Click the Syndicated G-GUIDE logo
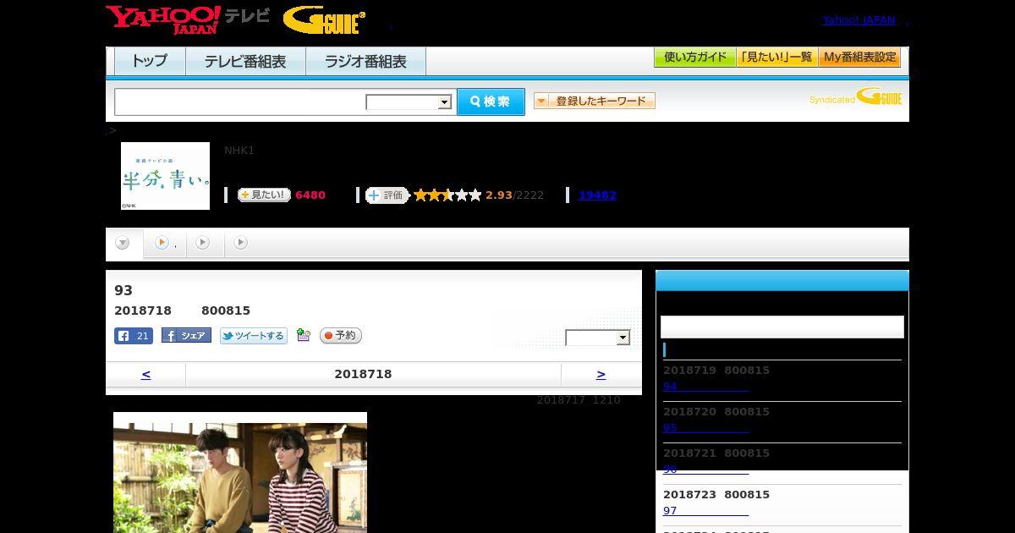 (x=856, y=96)
